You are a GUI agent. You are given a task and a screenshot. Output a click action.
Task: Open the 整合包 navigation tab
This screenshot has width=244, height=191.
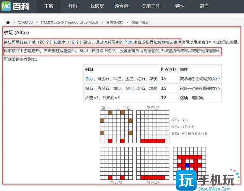[x=121, y=6]
